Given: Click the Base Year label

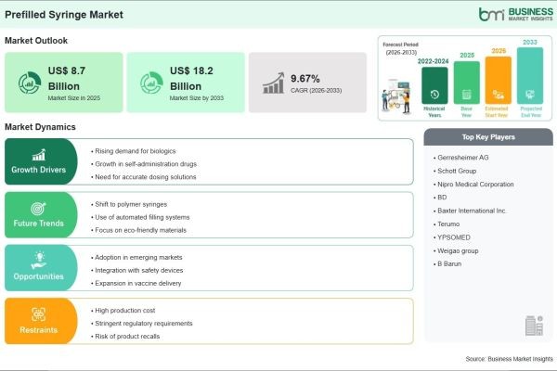Looking at the screenshot, I should 466,112.
